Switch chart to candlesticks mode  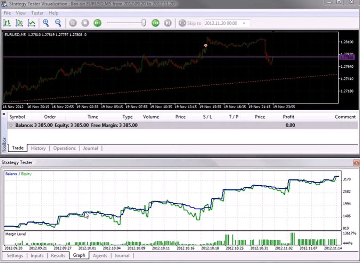[x=19, y=23]
